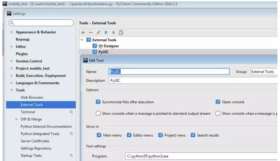Toggle the Qt Designer checkbox

[95, 46]
